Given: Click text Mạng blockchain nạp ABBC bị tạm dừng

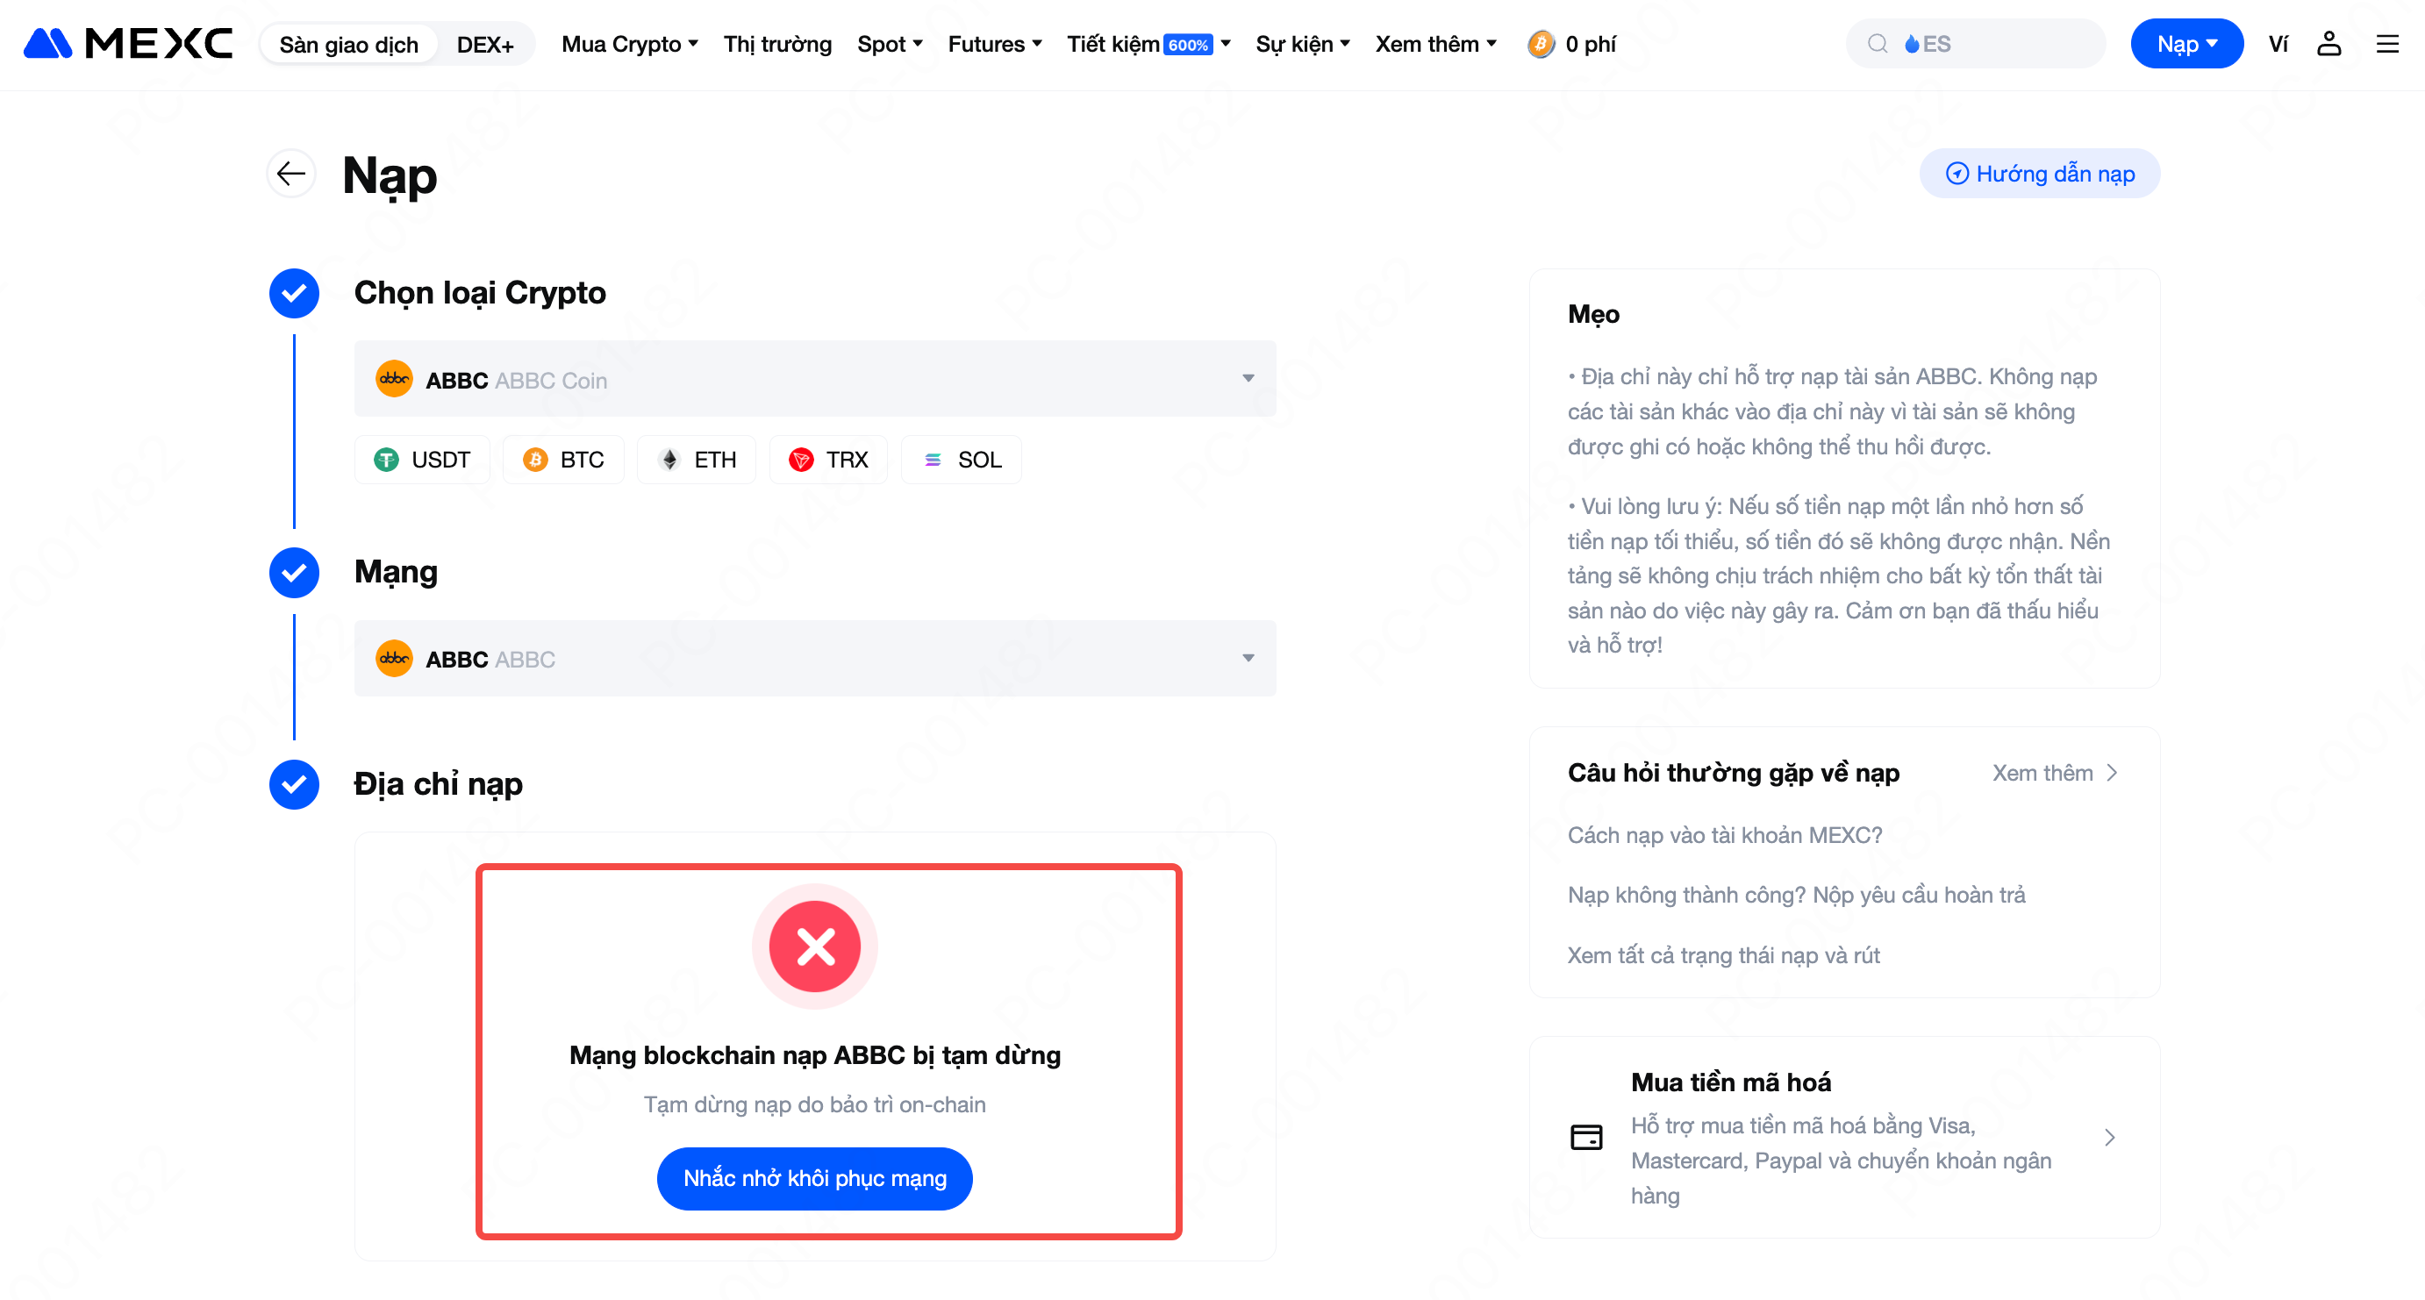Looking at the screenshot, I should point(814,1055).
